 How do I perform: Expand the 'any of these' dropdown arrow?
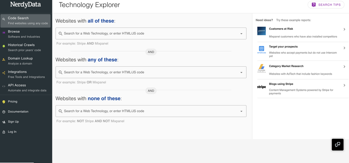tap(241, 72)
